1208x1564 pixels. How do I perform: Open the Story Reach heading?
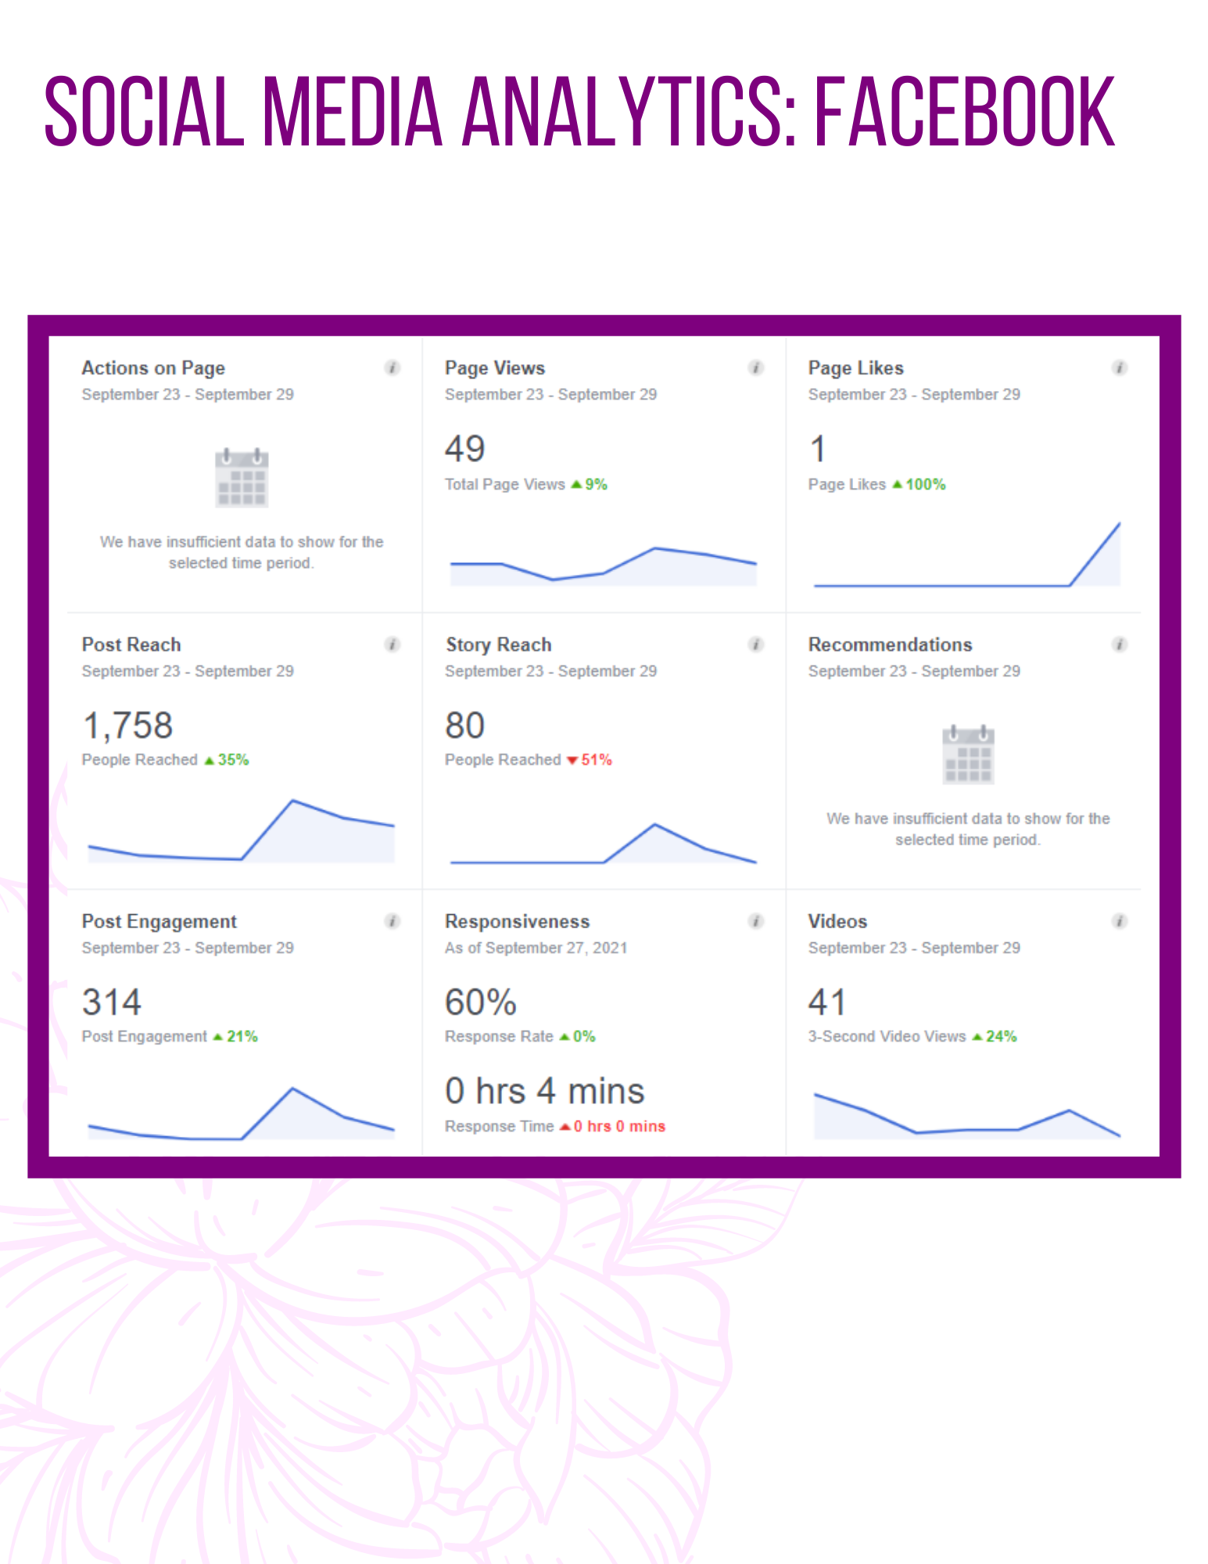(498, 644)
